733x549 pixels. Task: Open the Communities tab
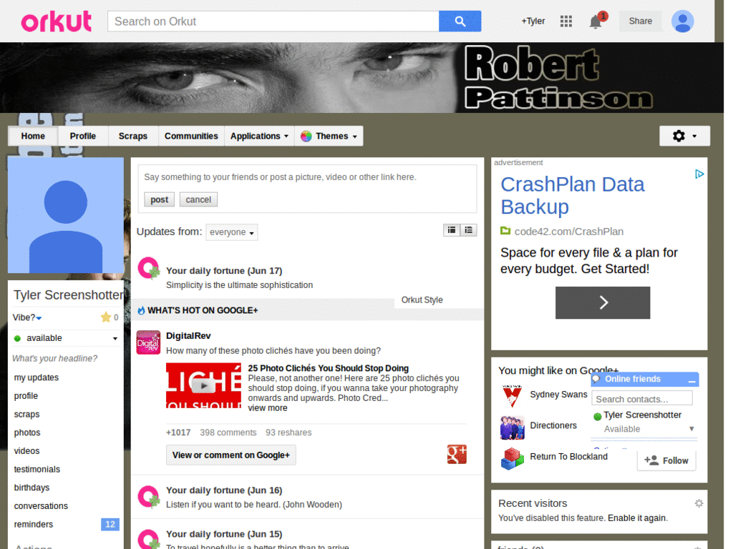point(191,137)
